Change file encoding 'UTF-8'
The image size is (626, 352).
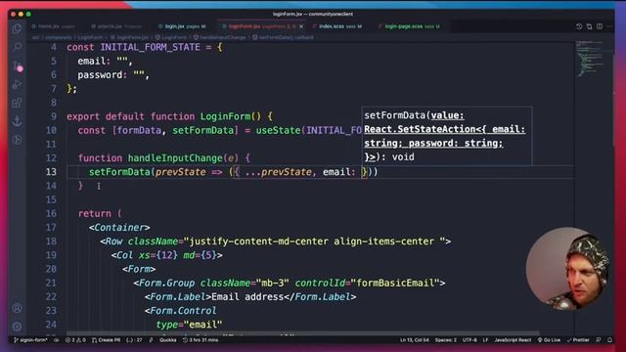point(469,340)
